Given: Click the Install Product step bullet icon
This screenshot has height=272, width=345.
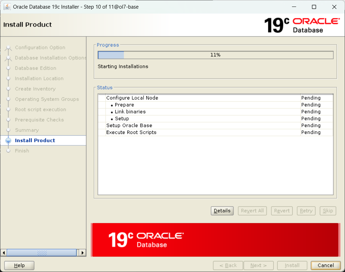Looking at the screenshot, I should click(x=8, y=140).
